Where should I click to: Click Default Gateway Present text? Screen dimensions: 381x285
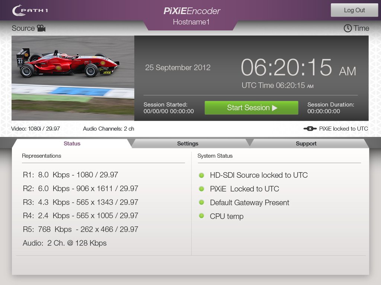[250, 203]
